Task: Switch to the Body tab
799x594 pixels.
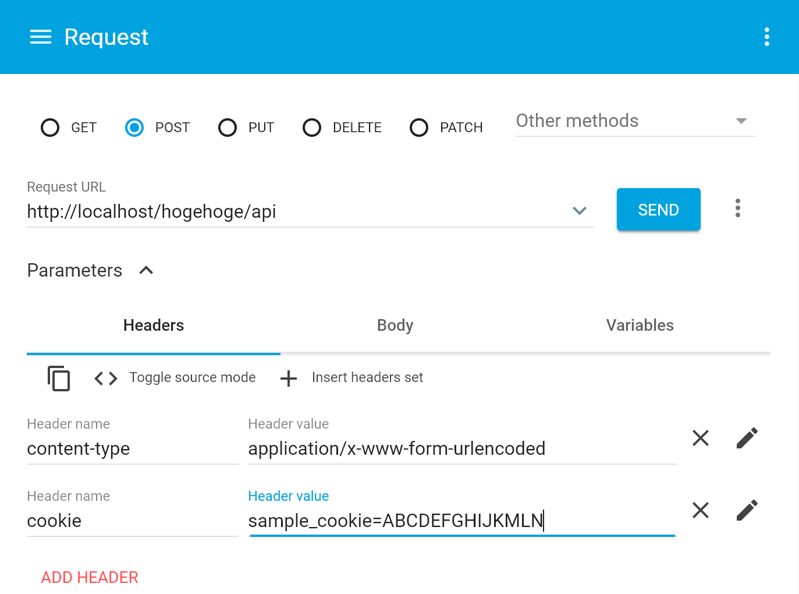Action: (395, 325)
